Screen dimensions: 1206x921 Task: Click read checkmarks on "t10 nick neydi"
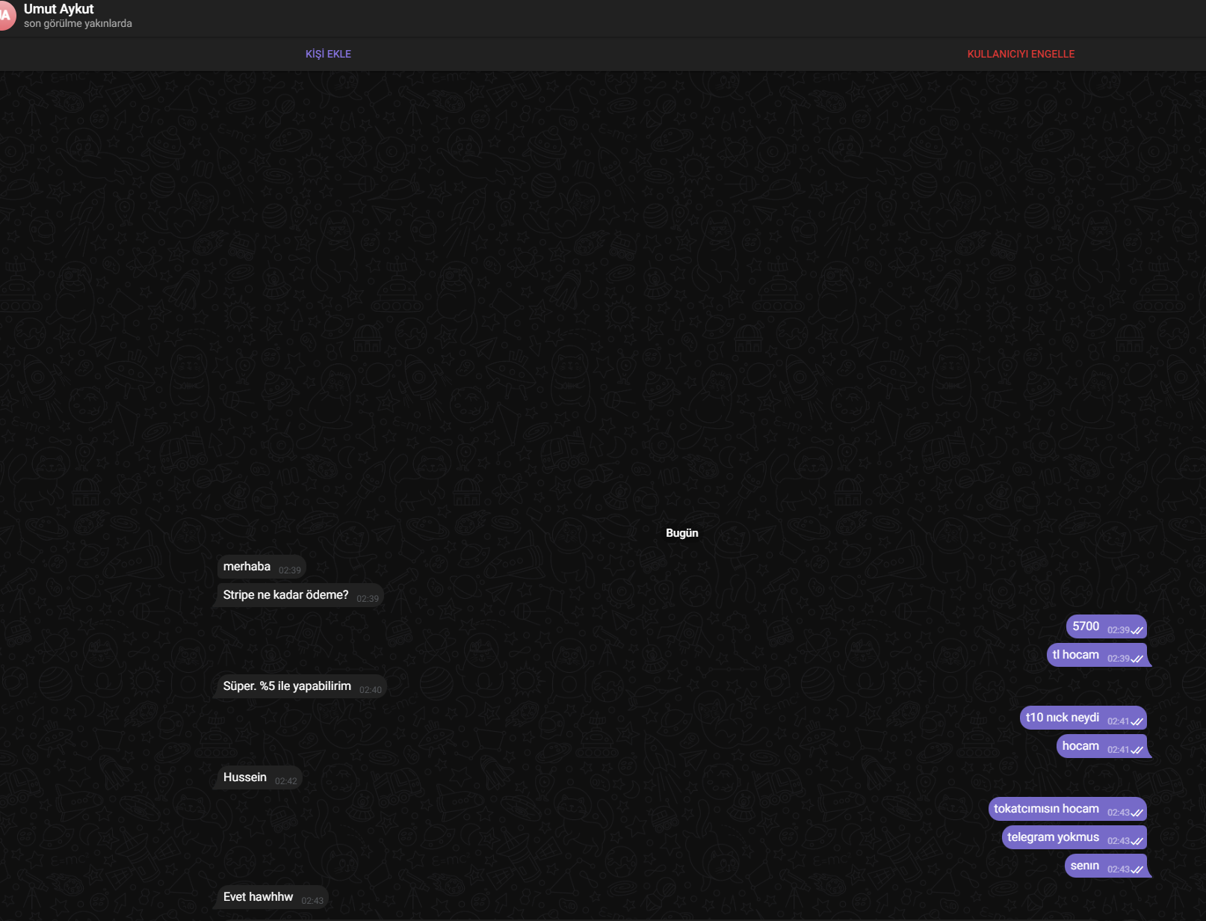(1137, 721)
